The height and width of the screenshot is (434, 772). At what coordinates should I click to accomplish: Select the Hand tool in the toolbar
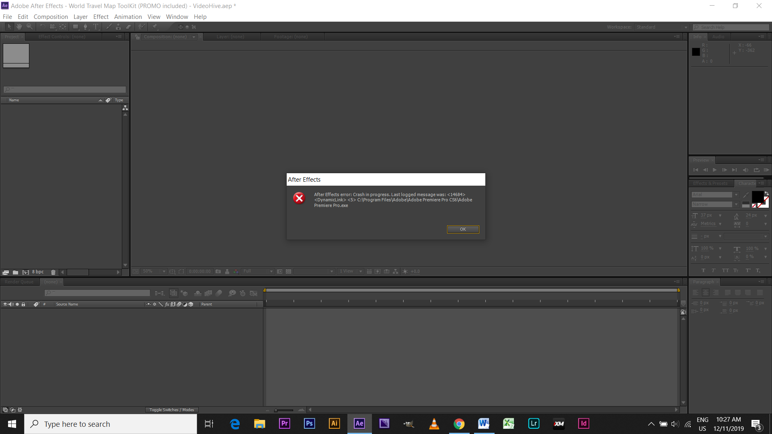coord(19,27)
